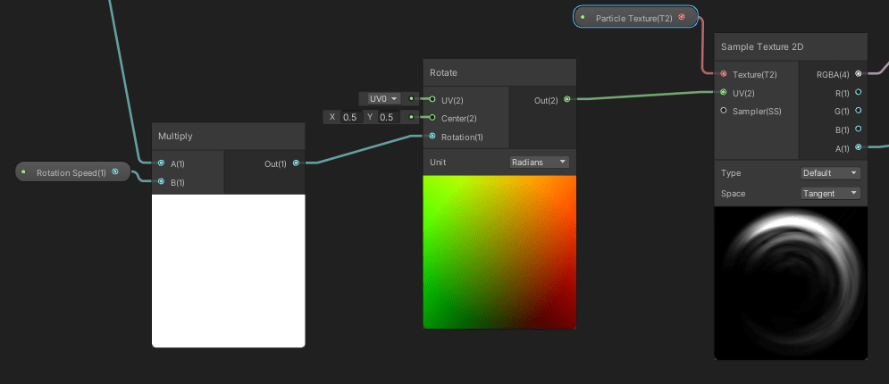Click the Multiply node B(1) input port
This screenshot has height=384, width=889.
tap(161, 182)
